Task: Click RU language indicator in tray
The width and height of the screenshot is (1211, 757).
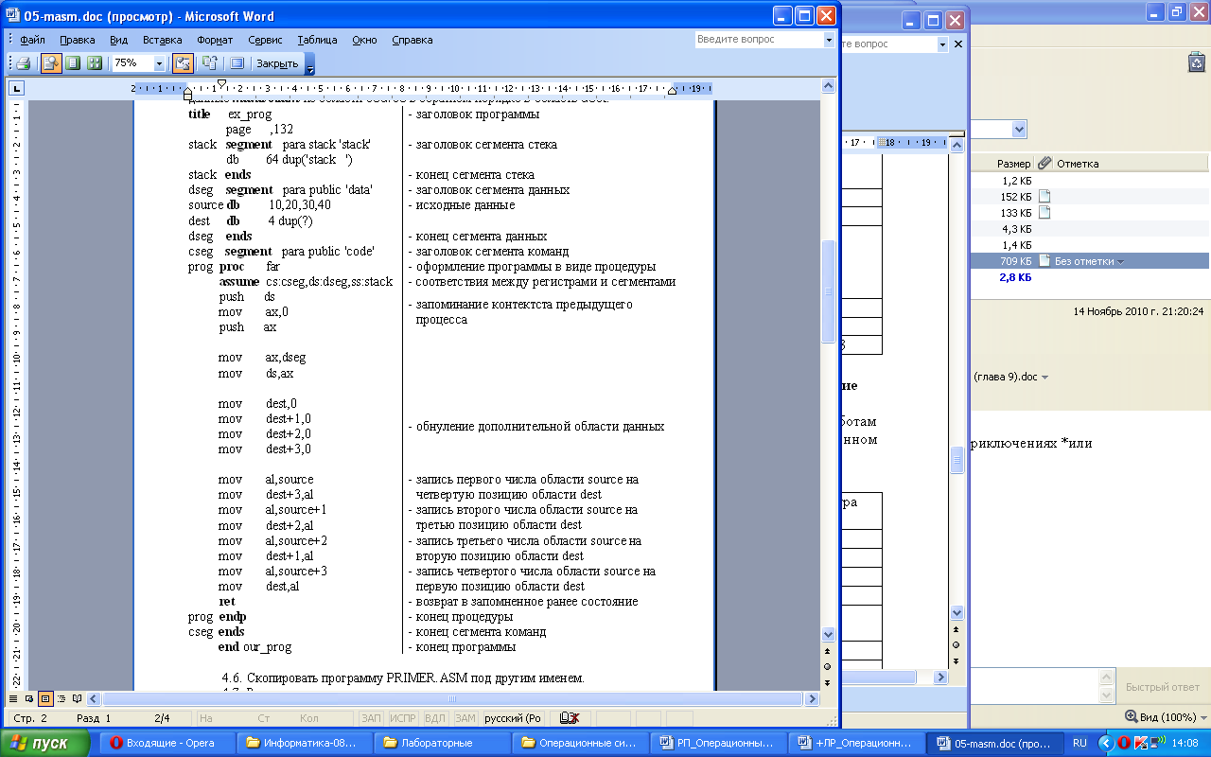Action: click(1079, 743)
